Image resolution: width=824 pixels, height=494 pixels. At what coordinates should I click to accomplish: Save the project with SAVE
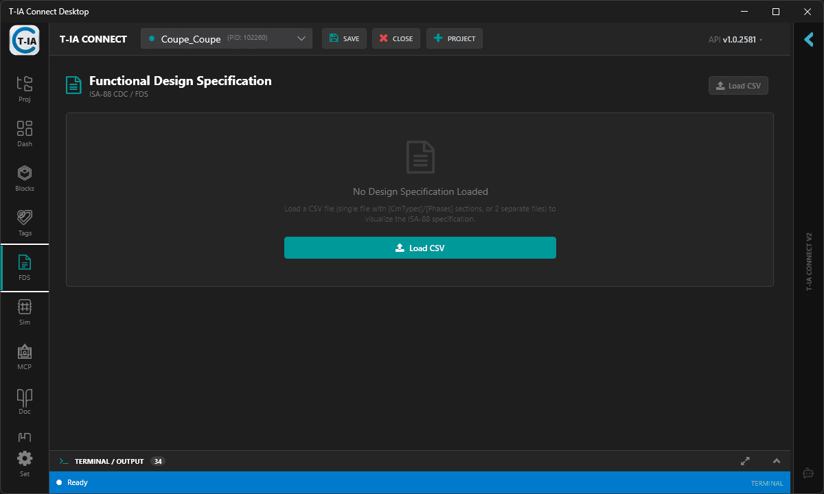pyautogui.click(x=344, y=38)
